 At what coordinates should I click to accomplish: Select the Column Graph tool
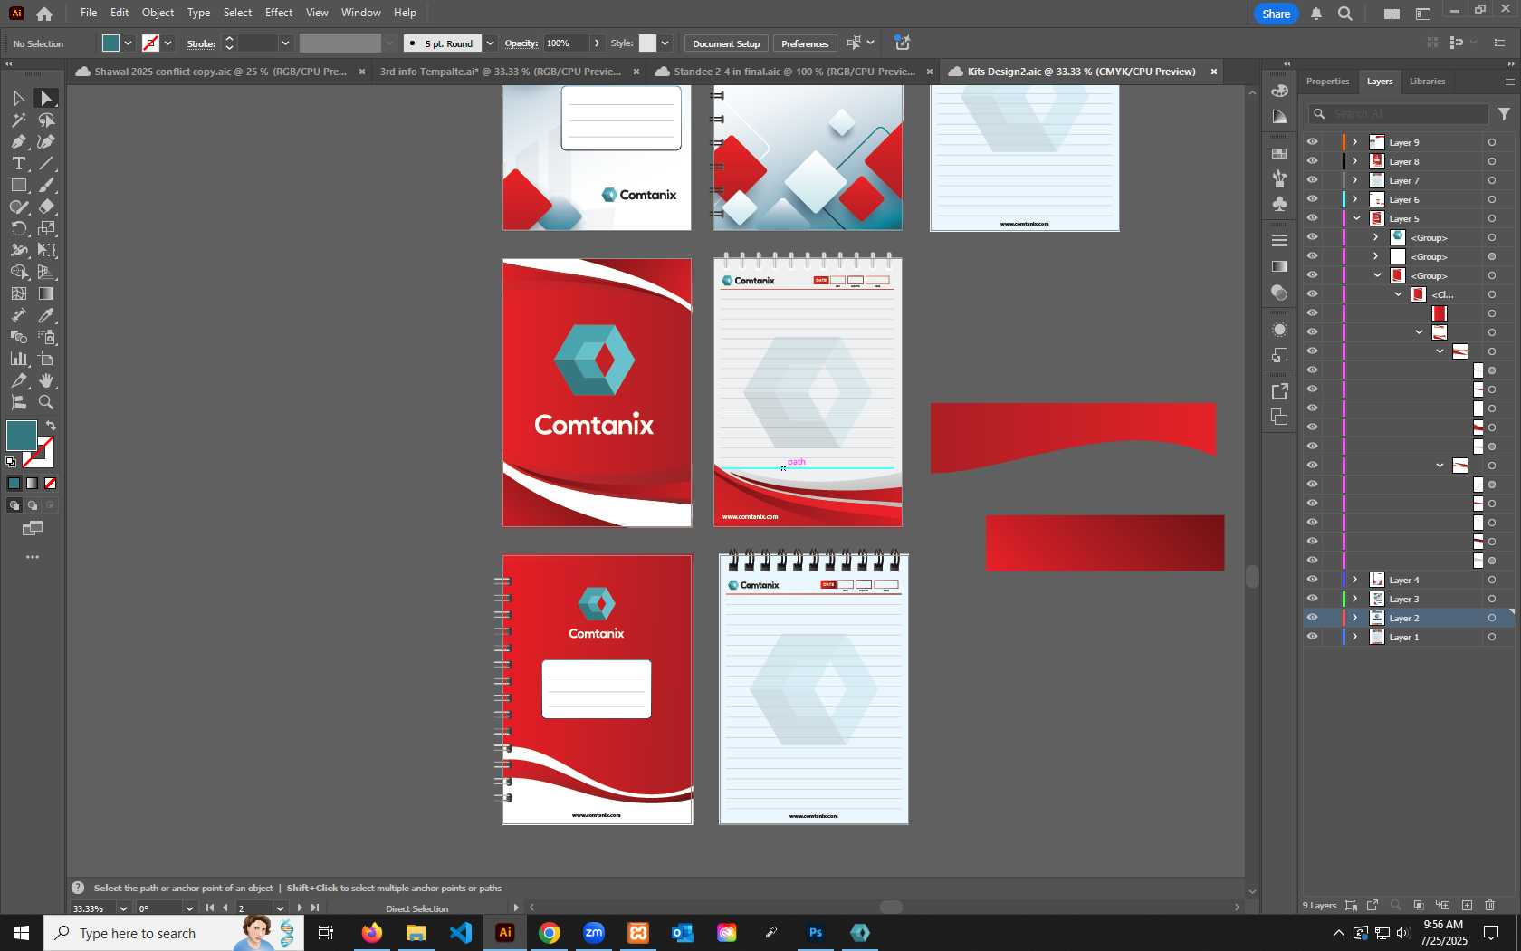click(x=18, y=359)
